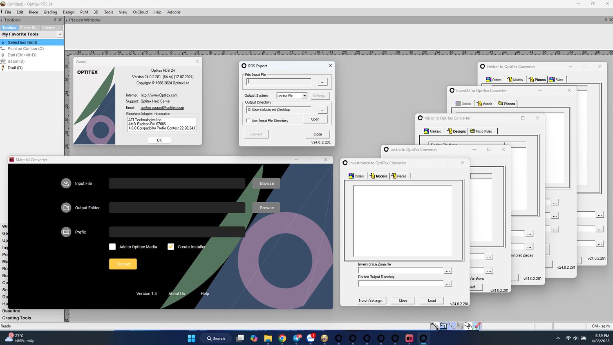Click the Input File download icon in Material Converter
The image size is (613, 345).
point(66,183)
